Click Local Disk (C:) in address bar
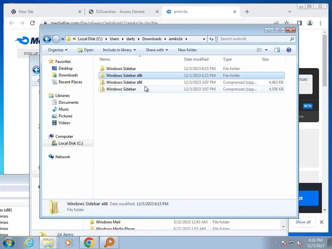The width and height of the screenshot is (332, 249). pyautogui.click(x=90, y=39)
